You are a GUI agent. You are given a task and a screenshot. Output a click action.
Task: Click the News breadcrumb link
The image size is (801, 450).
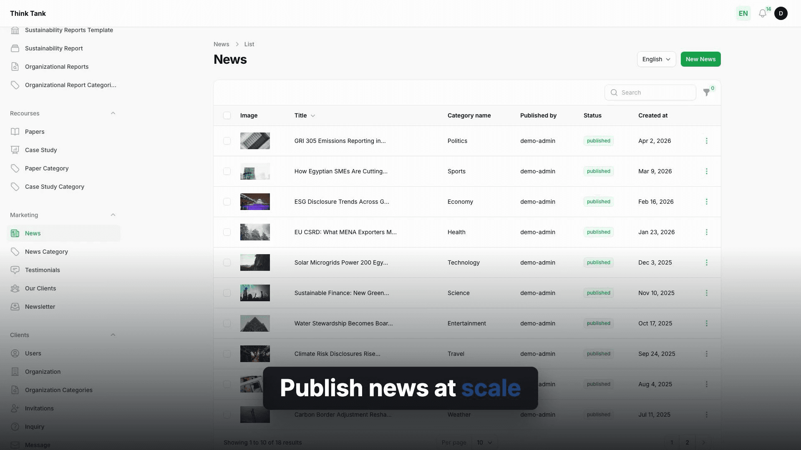221,44
